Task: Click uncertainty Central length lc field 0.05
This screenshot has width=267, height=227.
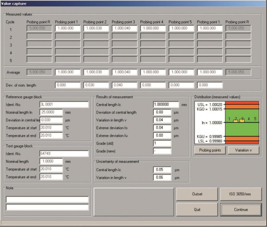Action: [162, 169]
